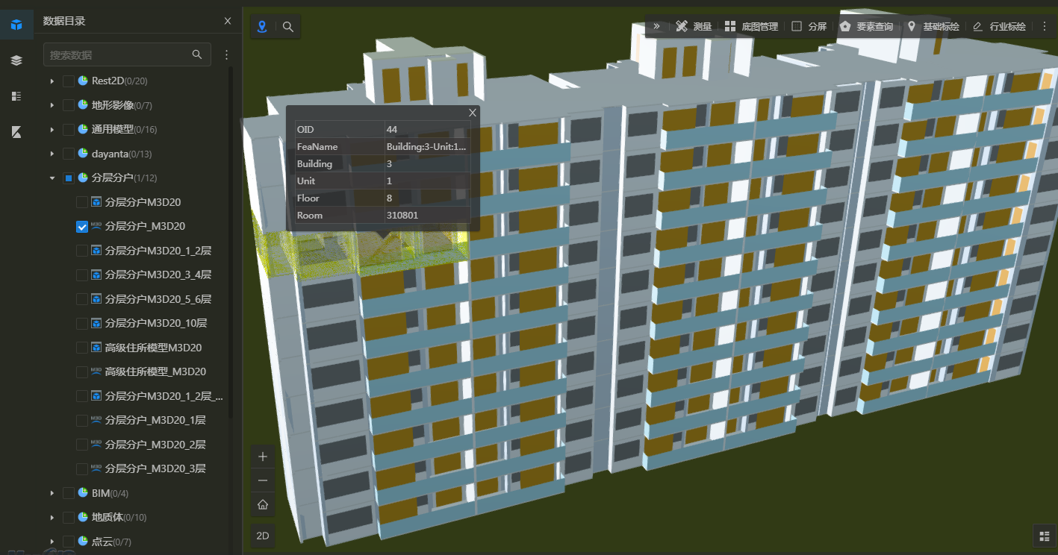Screen dimensions: 1058x555
Task: Check the dayanta group checkbox
Action: [68, 154]
